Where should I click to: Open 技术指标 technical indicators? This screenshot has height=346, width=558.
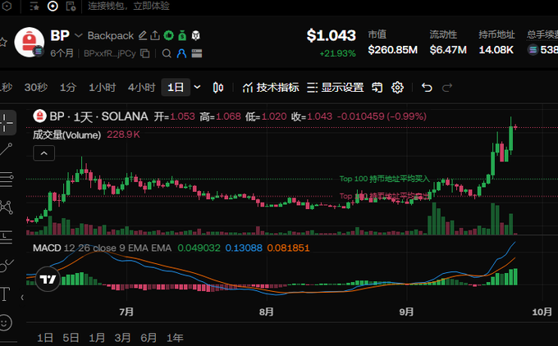tap(271, 87)
